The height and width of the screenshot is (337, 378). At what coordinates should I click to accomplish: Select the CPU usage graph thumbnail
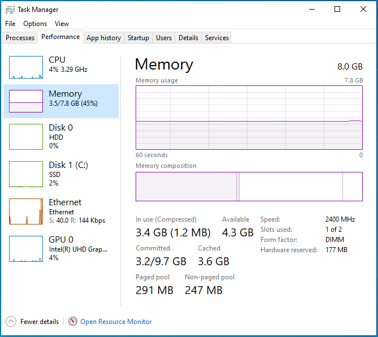pos(26,67)
